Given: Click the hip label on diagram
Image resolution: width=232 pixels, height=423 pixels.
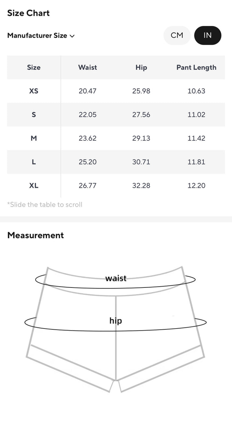Looking at the screenshot, I should 116,321.
